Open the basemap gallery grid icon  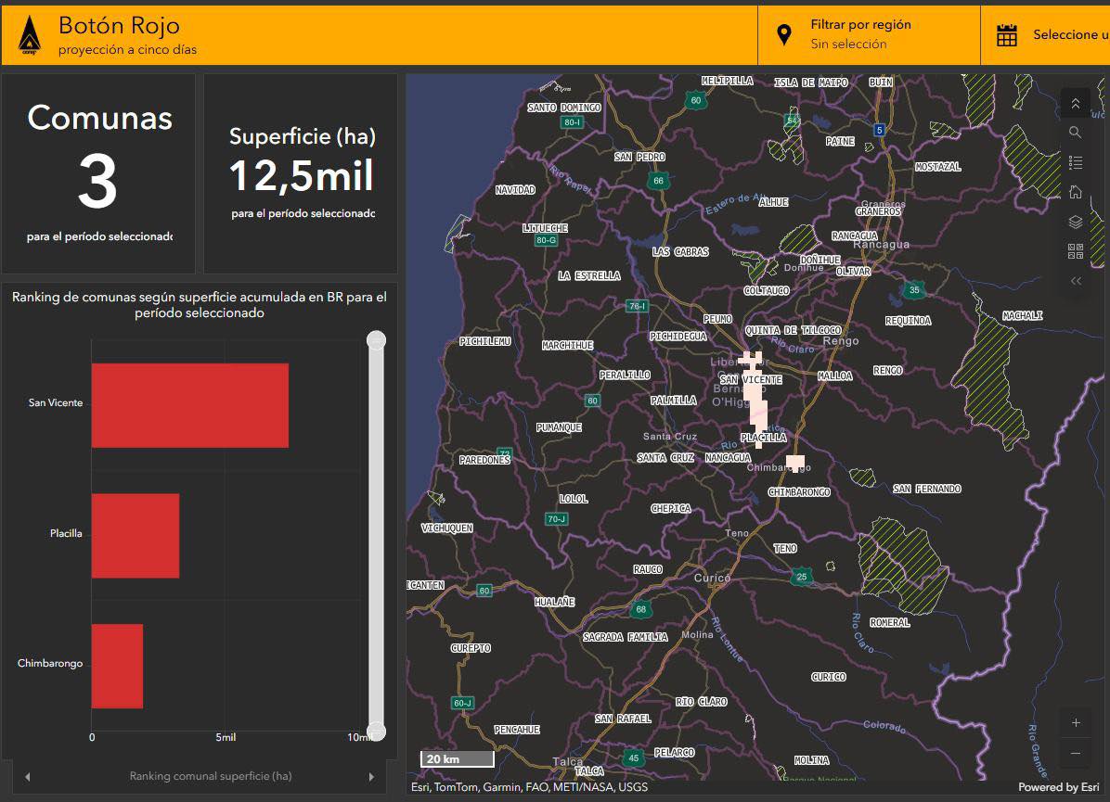pos(1076,251)
